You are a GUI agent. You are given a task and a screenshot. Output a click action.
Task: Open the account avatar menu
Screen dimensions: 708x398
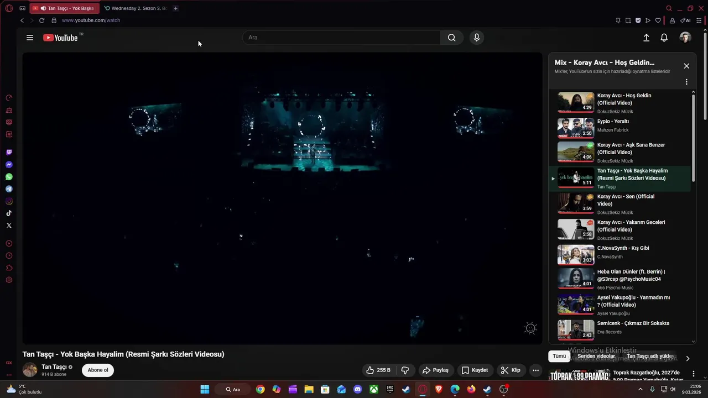click(685, 38)
